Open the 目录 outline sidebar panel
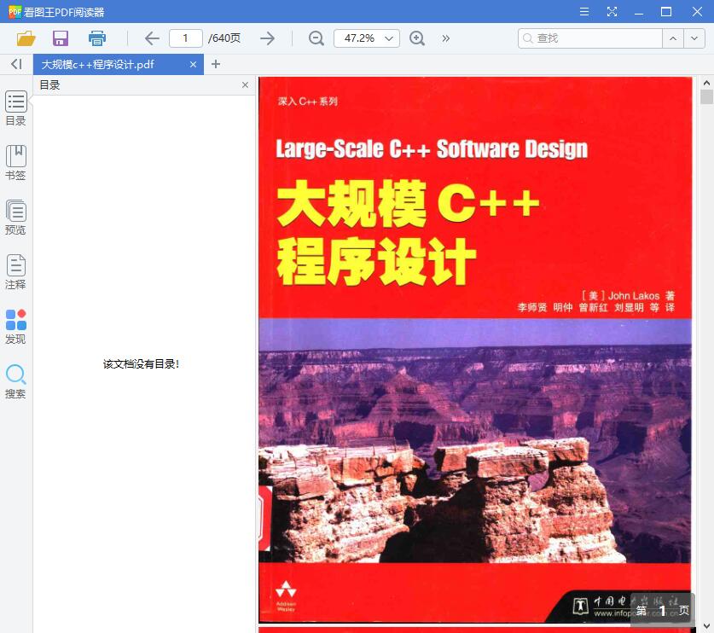This screenshot has height=633, width=714. (x=16, y=108)
